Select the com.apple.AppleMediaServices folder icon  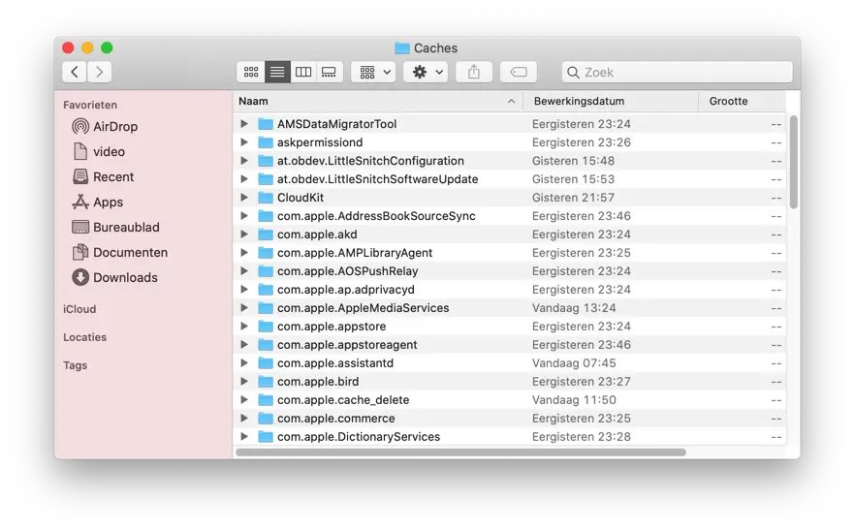(266, 308)
